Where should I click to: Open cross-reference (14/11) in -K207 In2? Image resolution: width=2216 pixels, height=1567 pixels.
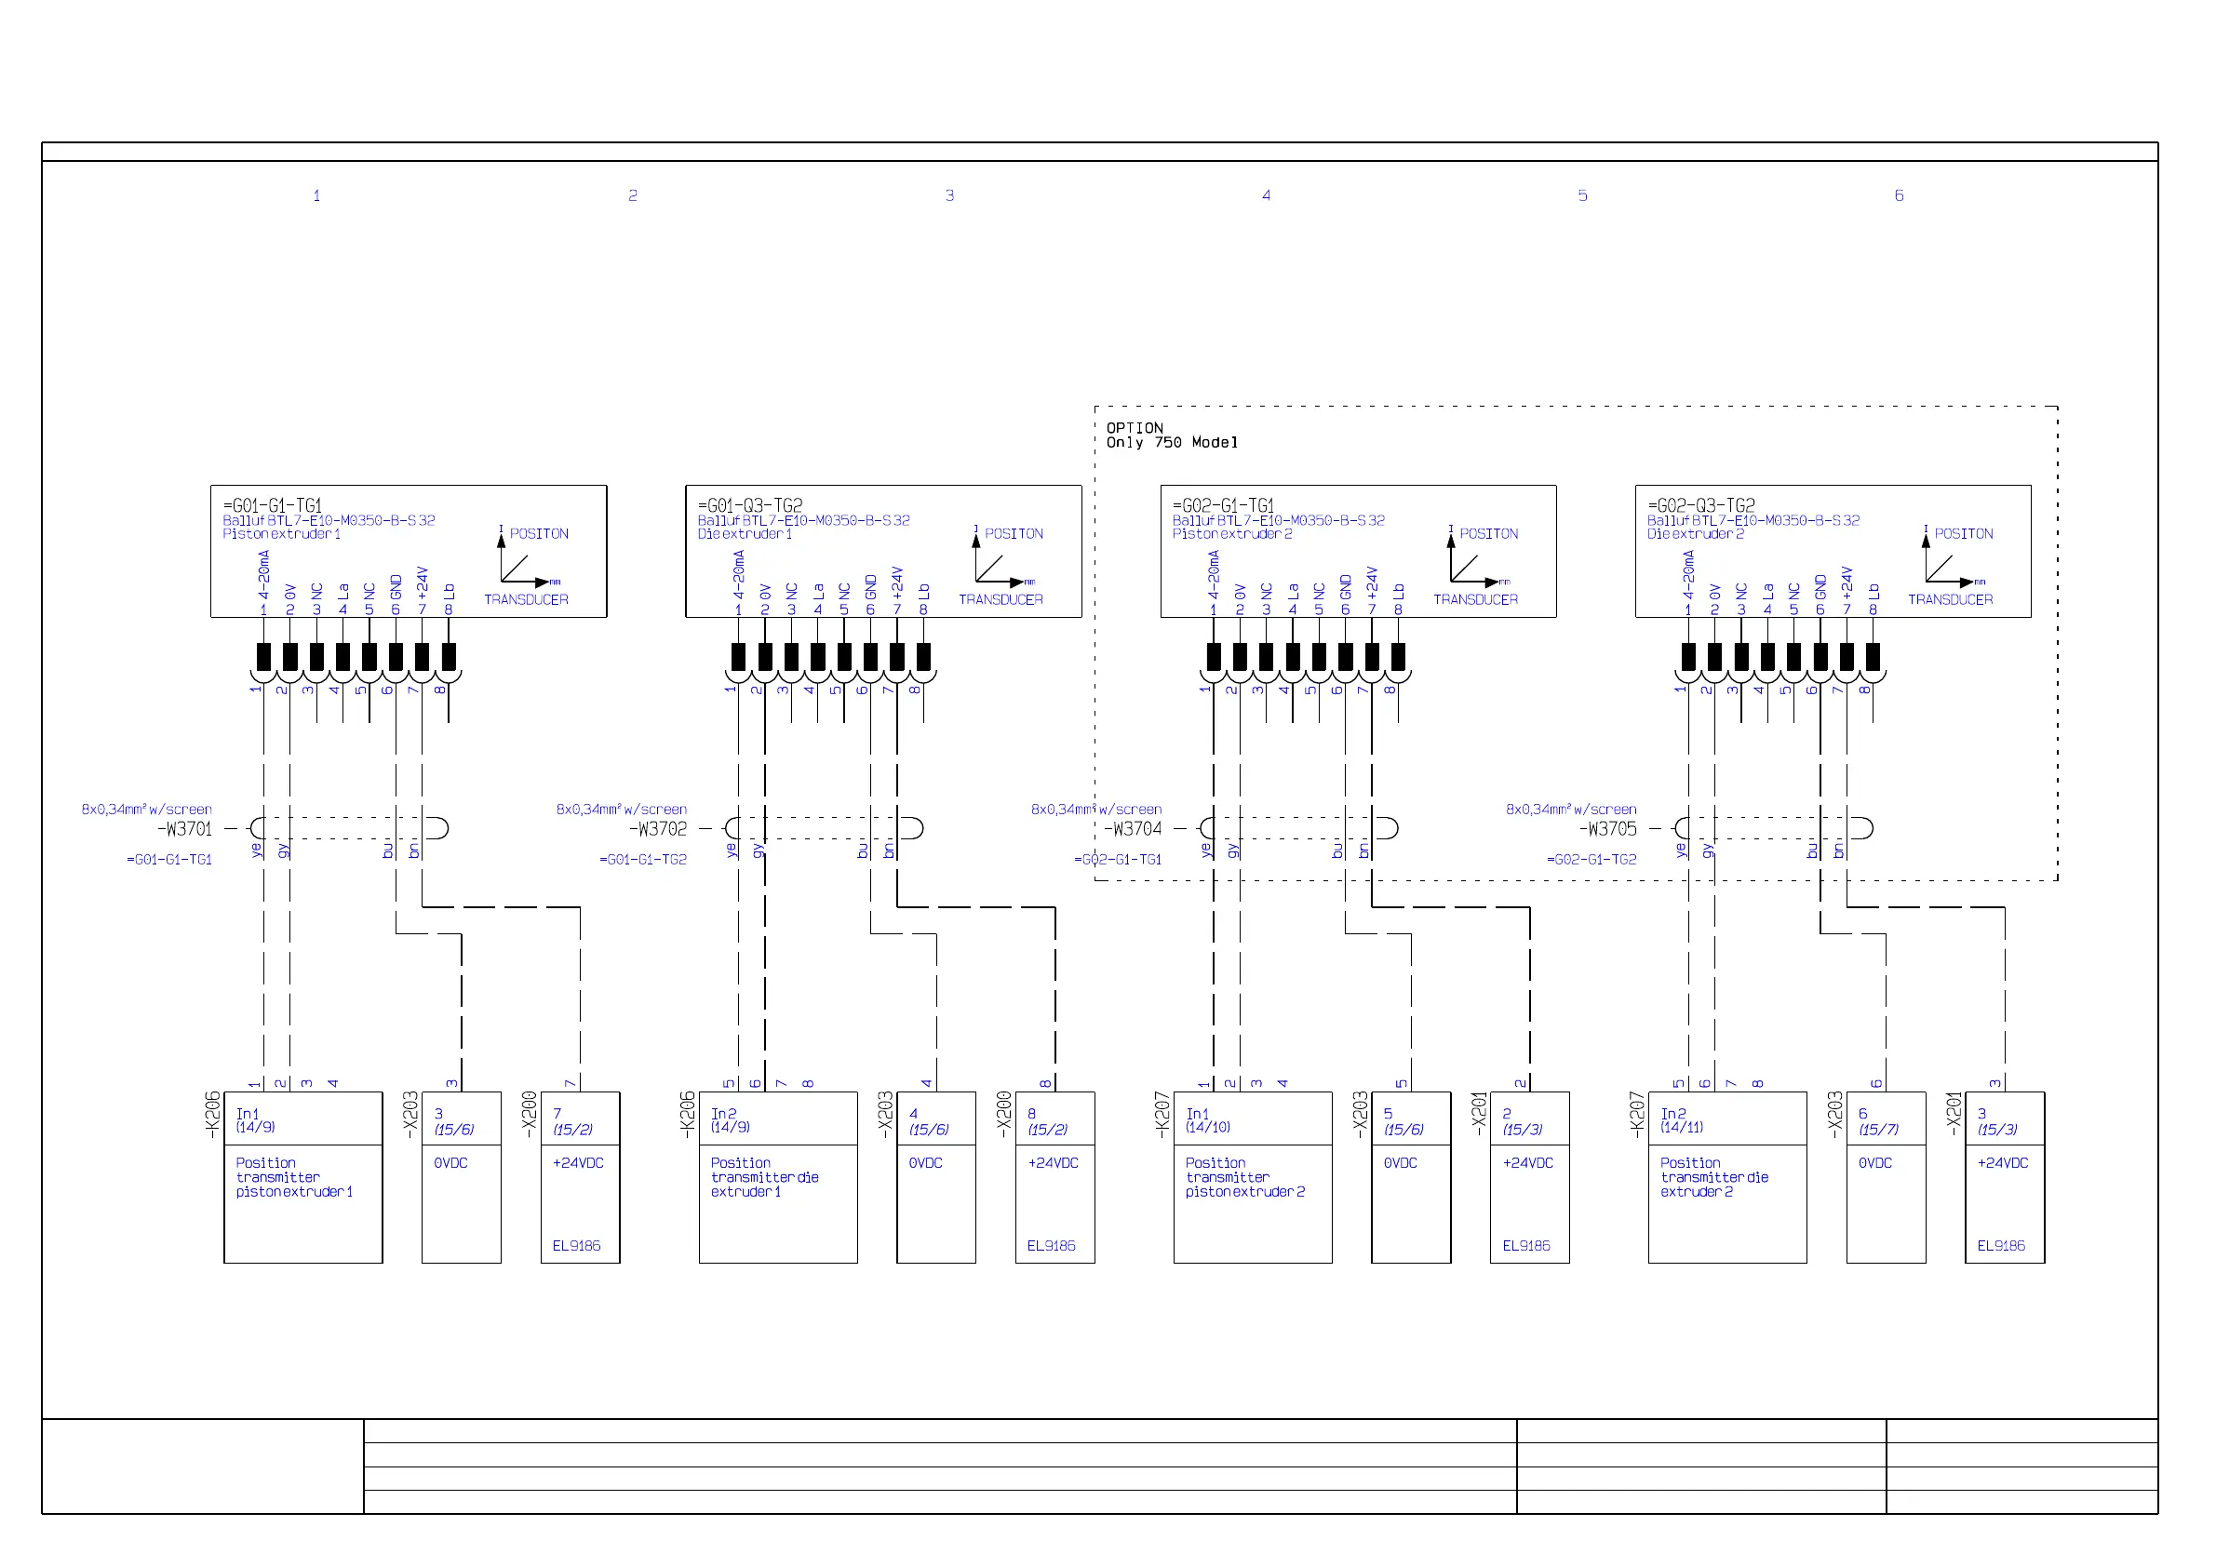1683,1127
